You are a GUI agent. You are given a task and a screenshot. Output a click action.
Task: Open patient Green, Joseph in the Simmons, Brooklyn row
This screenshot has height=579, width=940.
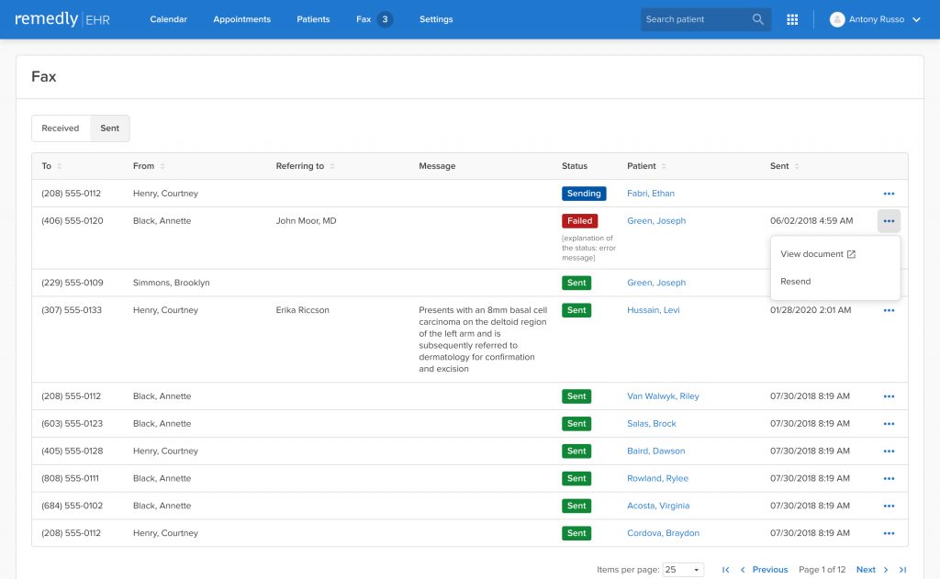(656, 283)
